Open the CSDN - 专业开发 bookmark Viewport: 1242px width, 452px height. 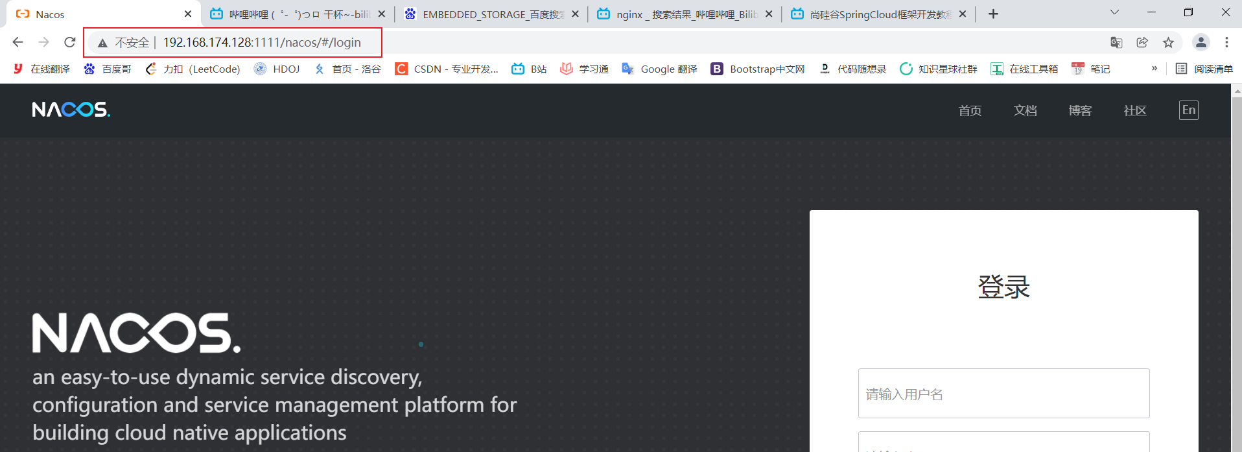447,69
